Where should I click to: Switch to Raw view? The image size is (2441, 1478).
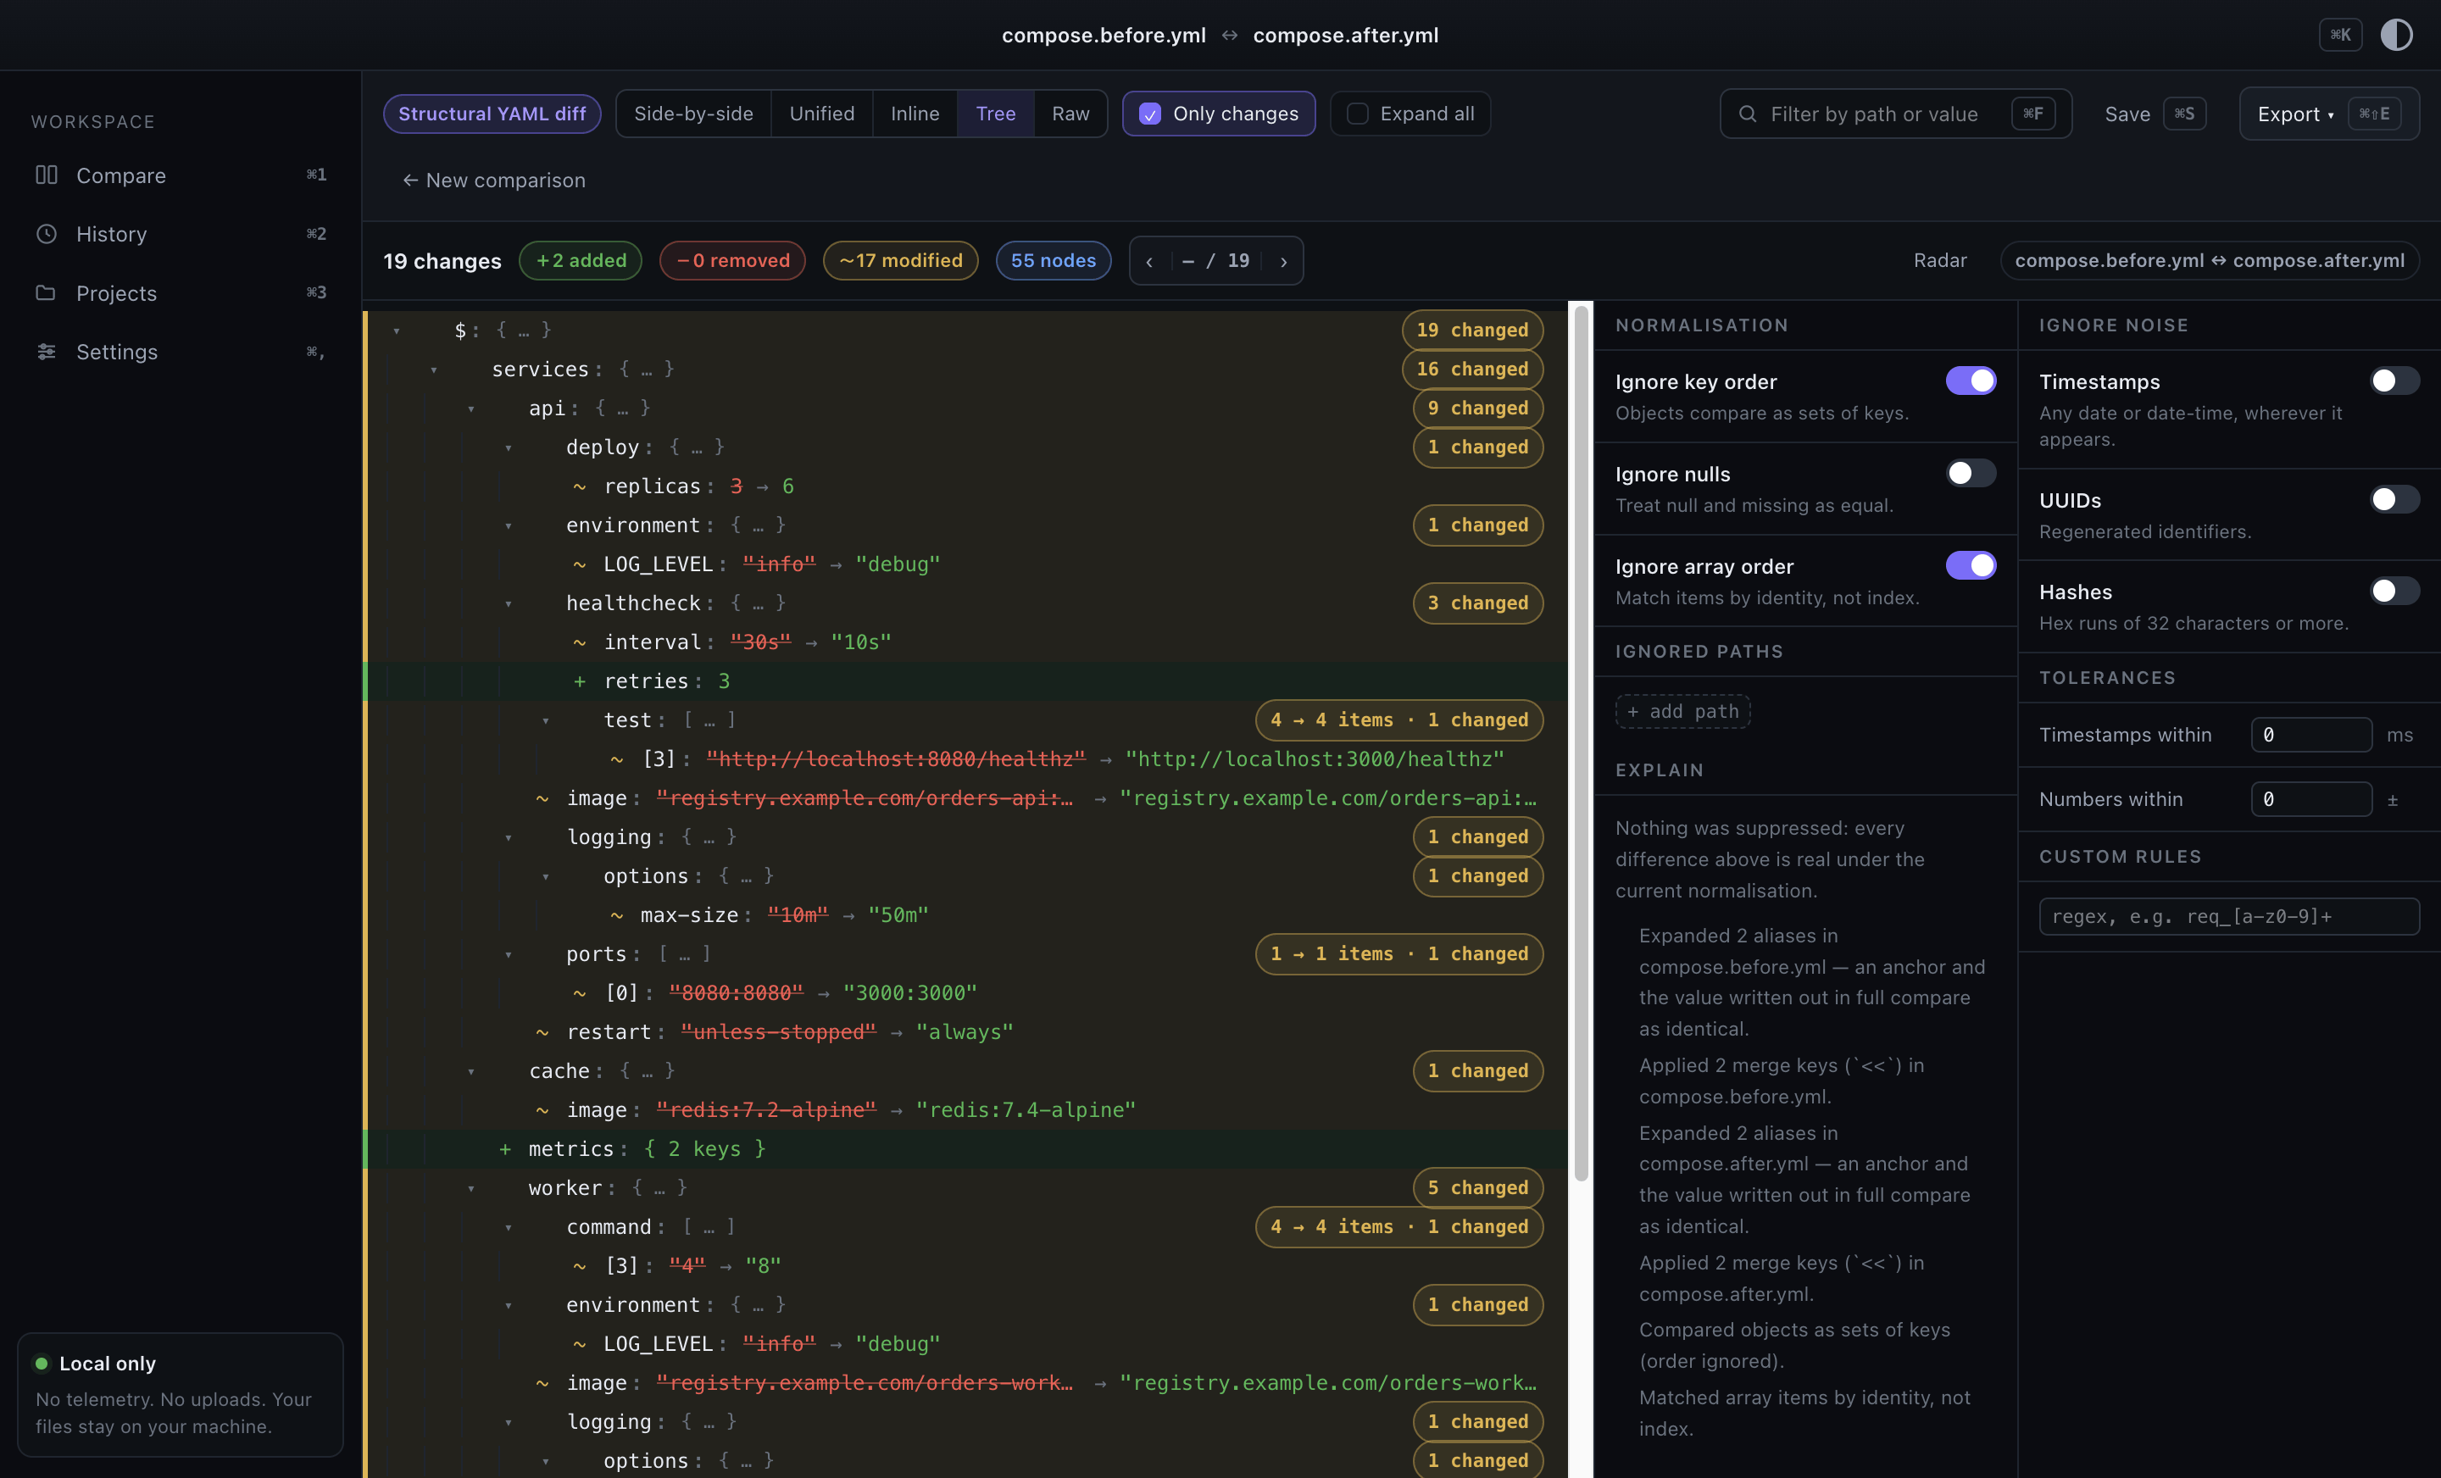click(x=1070, y=114)
